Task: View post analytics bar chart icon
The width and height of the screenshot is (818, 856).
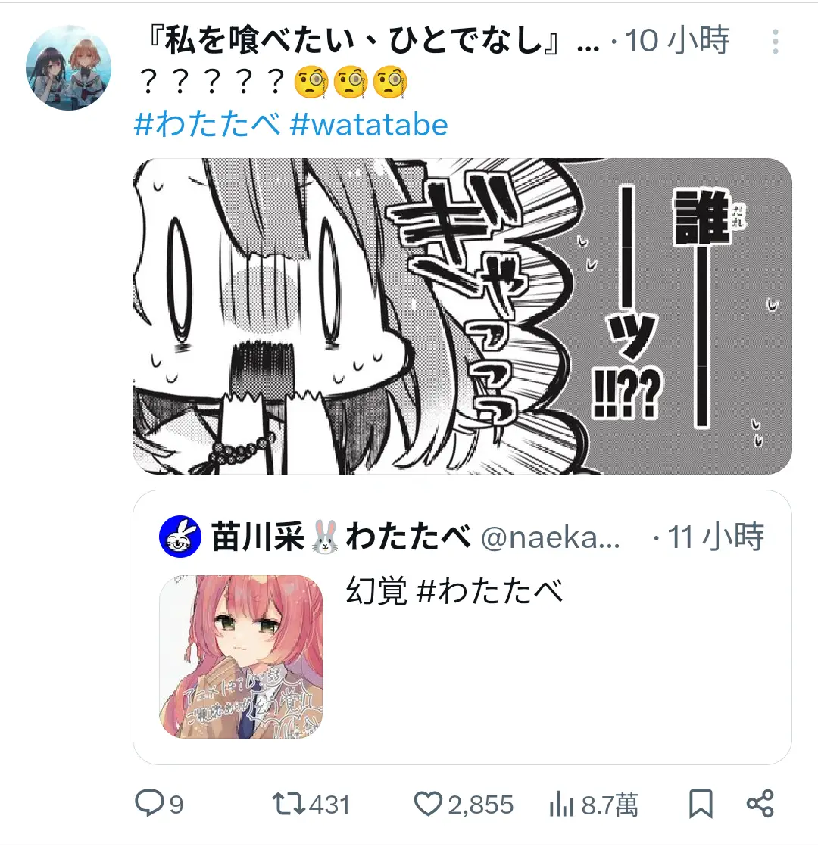Action: [561, 804]
